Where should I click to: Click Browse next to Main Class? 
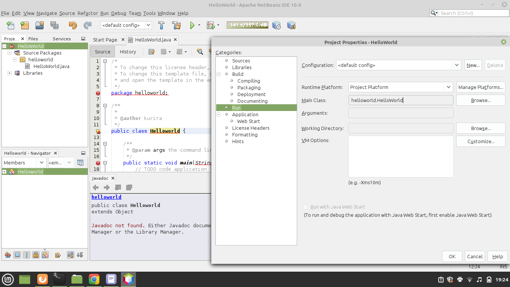(x=481, y=100)
